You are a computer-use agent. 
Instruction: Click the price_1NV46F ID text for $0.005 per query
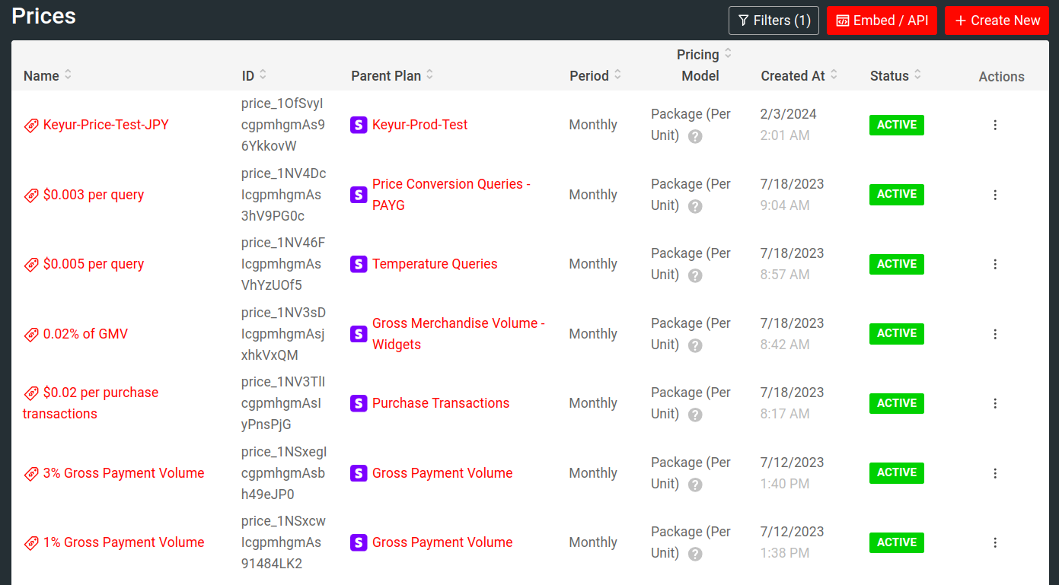pyautogui.click(x=282, y=264)
